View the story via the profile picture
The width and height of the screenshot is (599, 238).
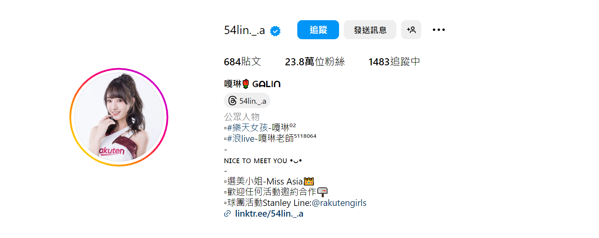[119, 117]
